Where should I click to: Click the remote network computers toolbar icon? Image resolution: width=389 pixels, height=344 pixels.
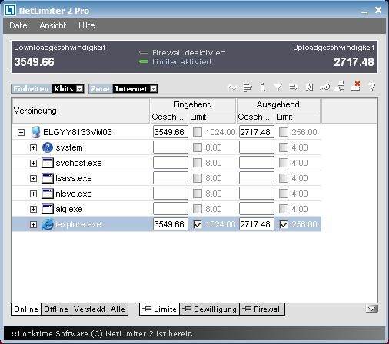340,87
